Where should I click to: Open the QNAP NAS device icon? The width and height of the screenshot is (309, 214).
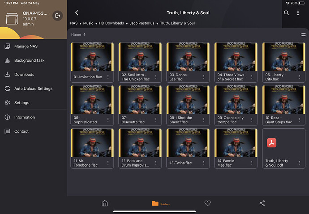point(12,19)
